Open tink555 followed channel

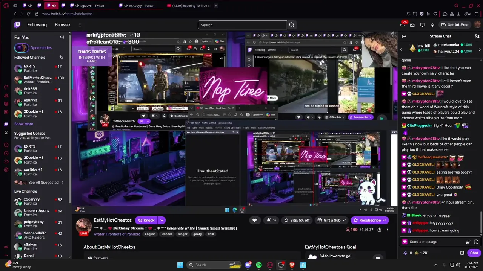(38, 91)
